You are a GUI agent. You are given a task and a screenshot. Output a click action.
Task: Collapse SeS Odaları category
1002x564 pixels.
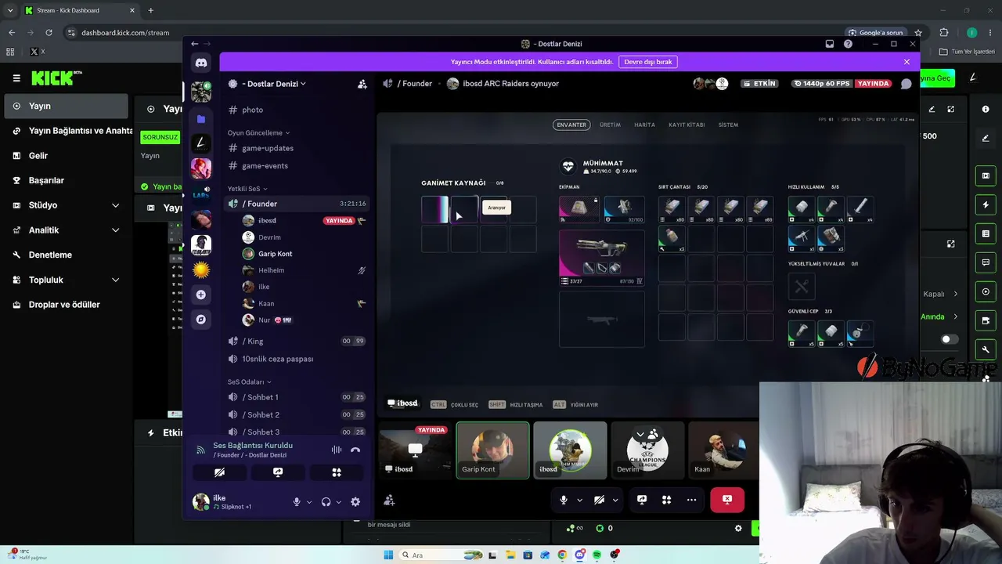250,382
